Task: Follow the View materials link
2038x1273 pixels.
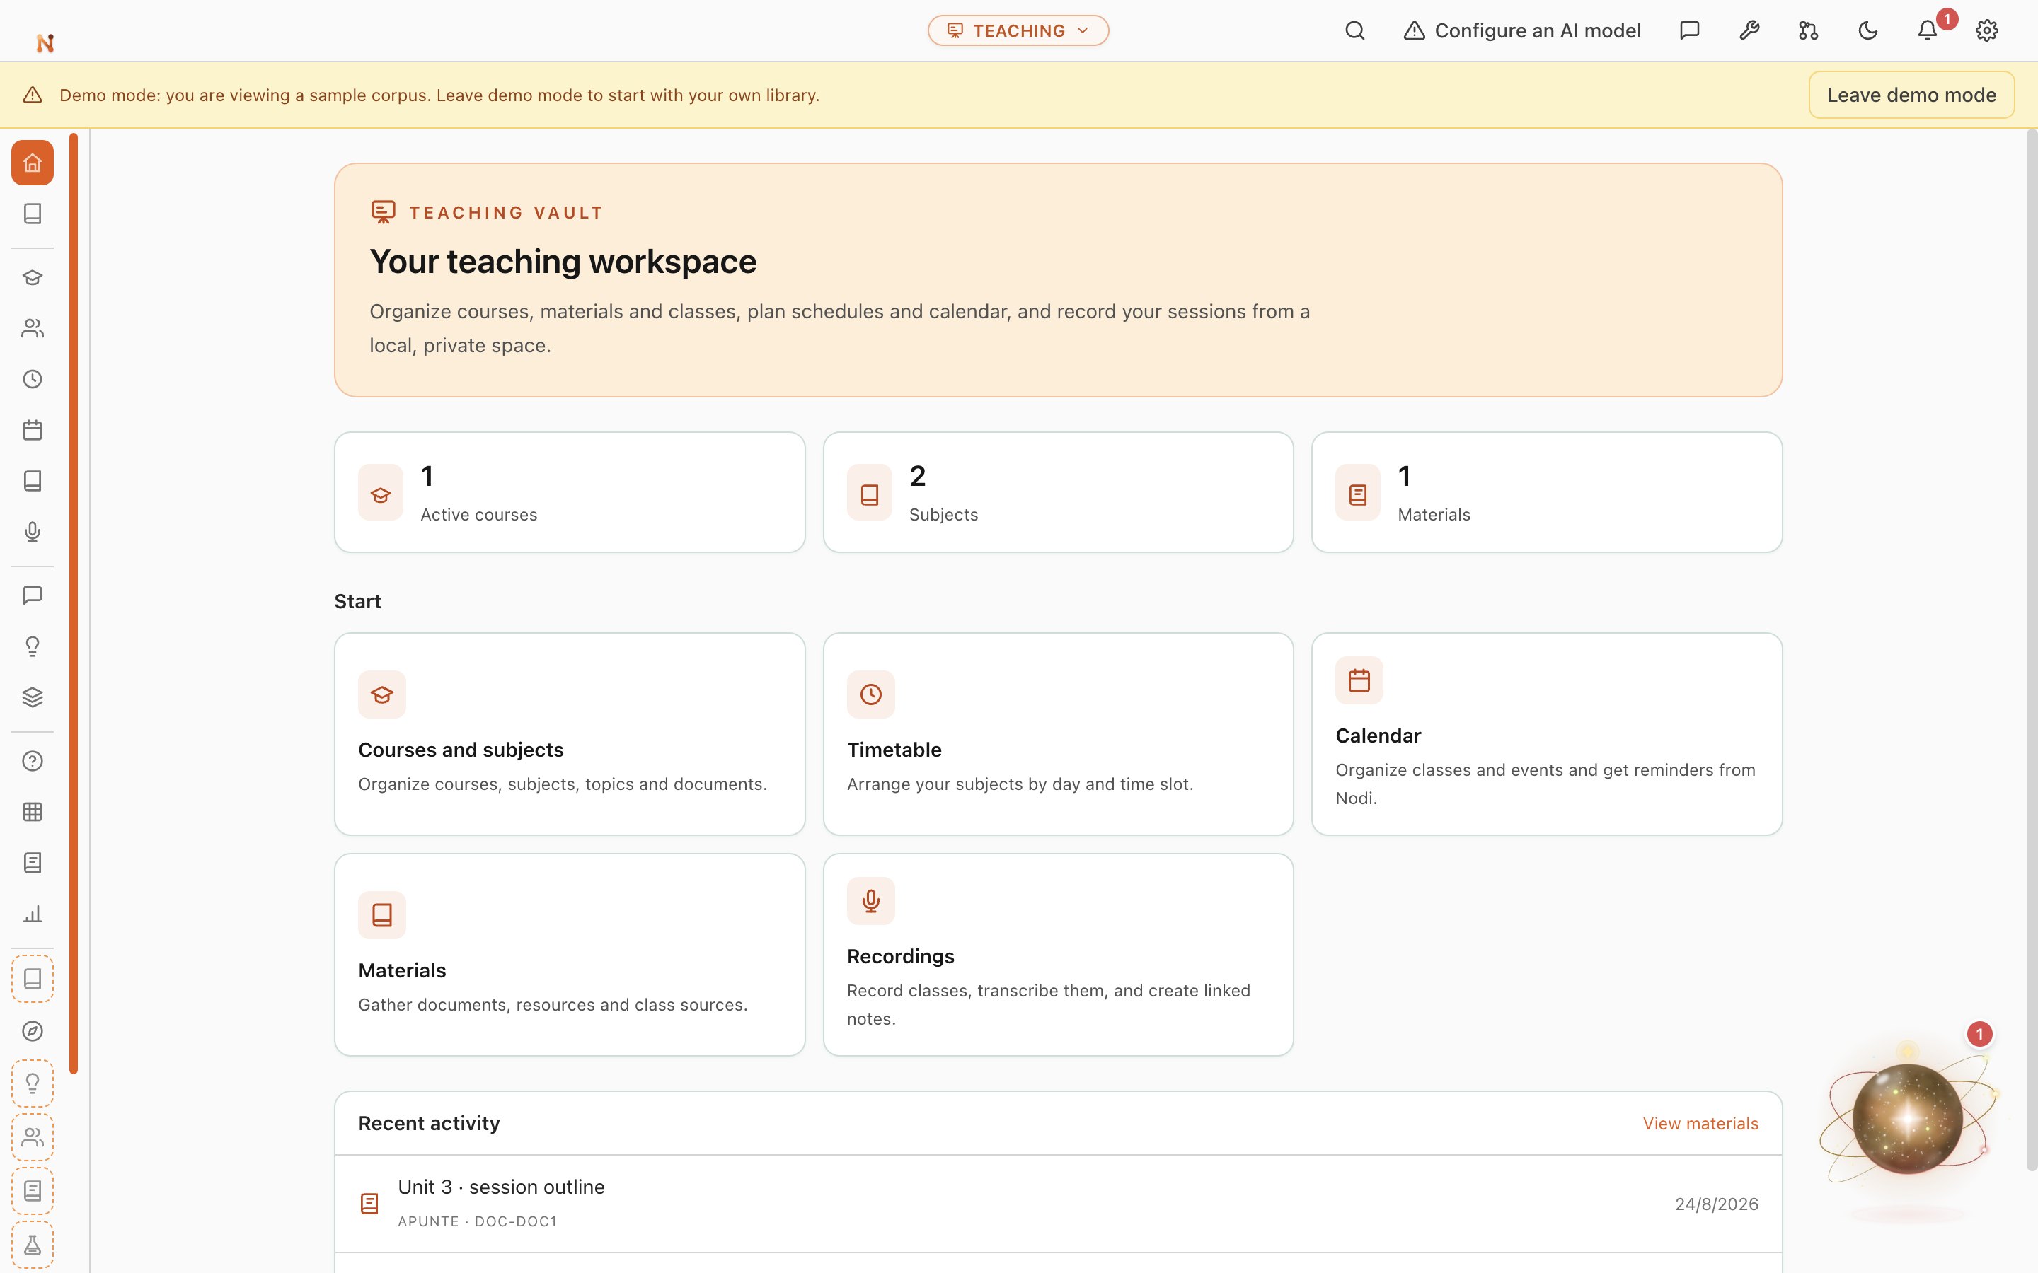Action: coord(1700,1123)
